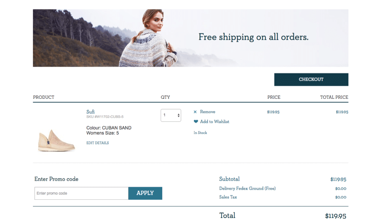
Task: Open the quantity selector showing 1
Action: (x=171, y=115)
